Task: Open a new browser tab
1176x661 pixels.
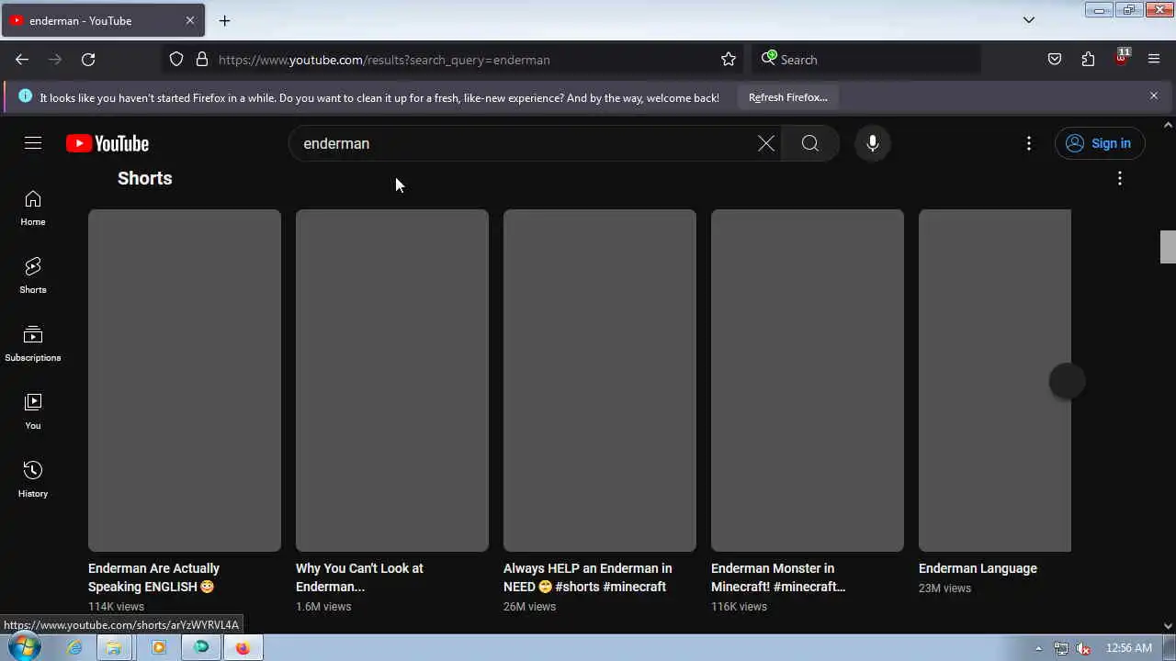Action: [x=224, y=20]
